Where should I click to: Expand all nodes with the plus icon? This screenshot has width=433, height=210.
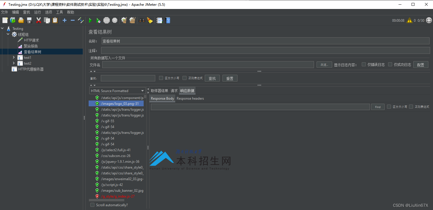[x=65, y=20]
